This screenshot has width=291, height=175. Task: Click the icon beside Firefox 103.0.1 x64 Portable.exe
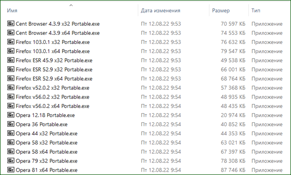11,51
